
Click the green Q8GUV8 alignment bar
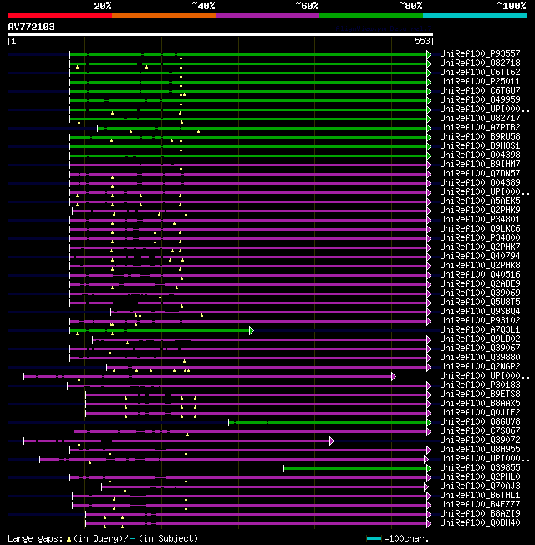(328, 423)
